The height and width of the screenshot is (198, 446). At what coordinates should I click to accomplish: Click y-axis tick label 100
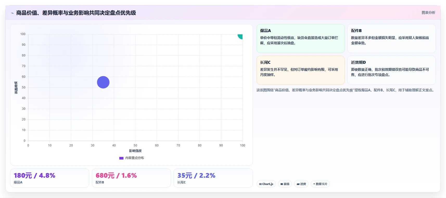point(23,34)
